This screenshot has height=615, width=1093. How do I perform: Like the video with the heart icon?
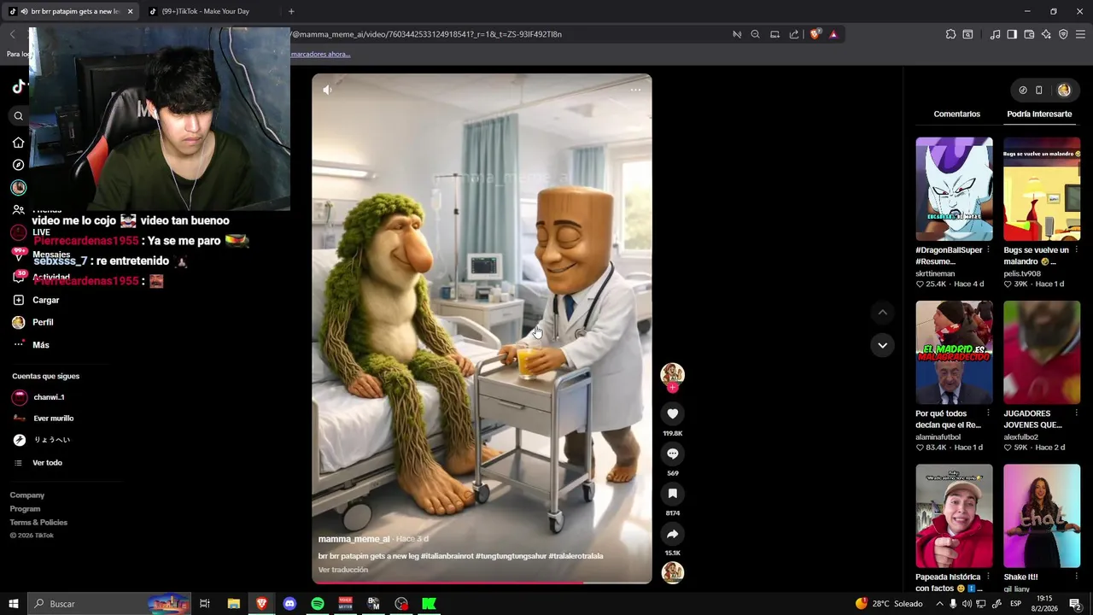click(672, 413)
